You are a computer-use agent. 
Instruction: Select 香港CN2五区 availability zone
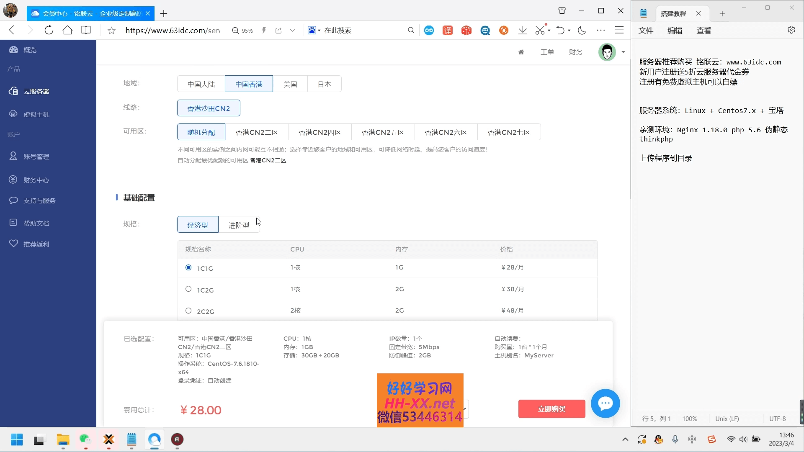click(x=383, y=132)
